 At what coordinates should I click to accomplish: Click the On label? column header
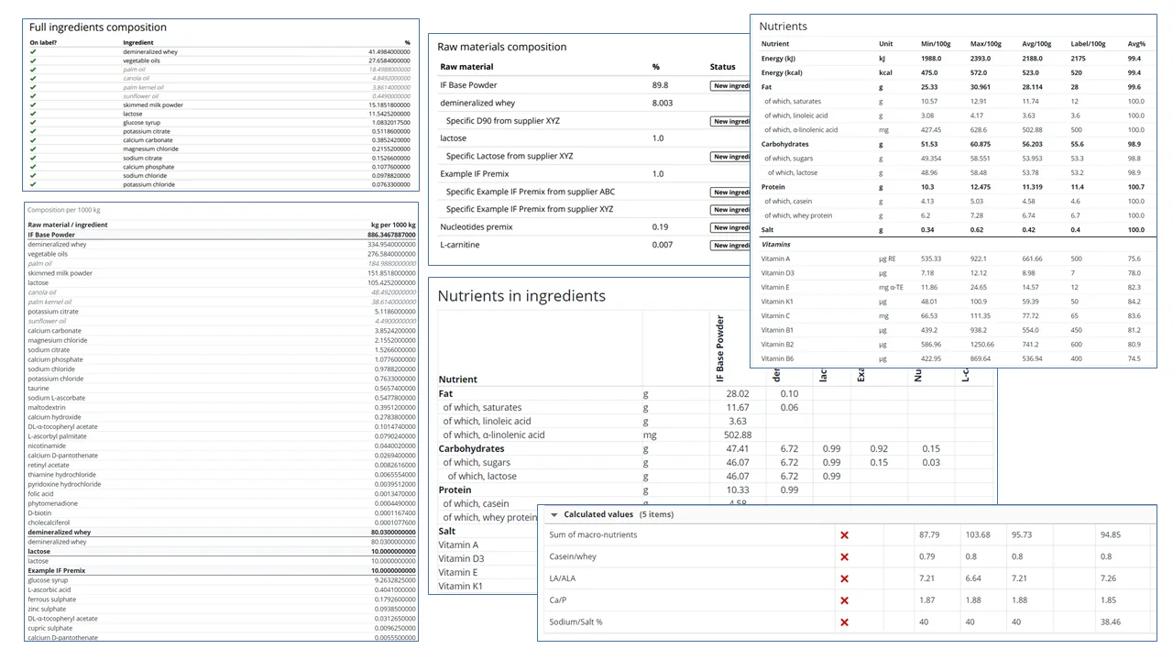tap(43, 43)
